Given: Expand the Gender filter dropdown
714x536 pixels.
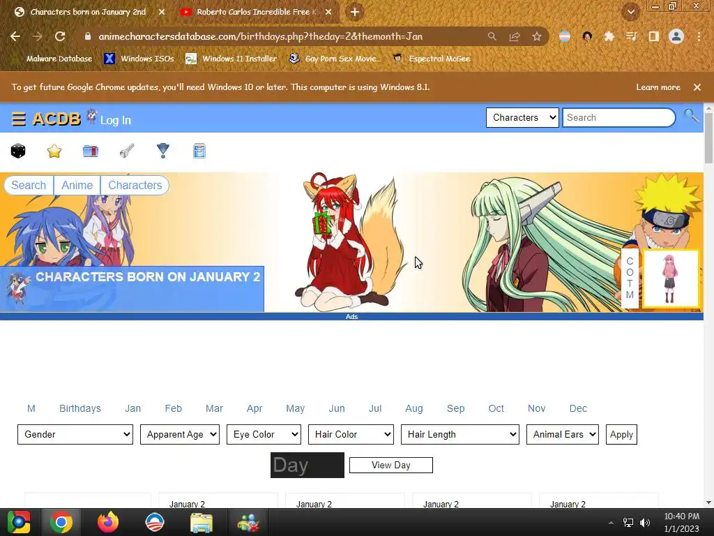Looking at the screenshot, I should point(75,434).
